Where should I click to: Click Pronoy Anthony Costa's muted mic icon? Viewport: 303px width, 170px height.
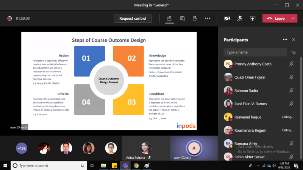(291, 64)
